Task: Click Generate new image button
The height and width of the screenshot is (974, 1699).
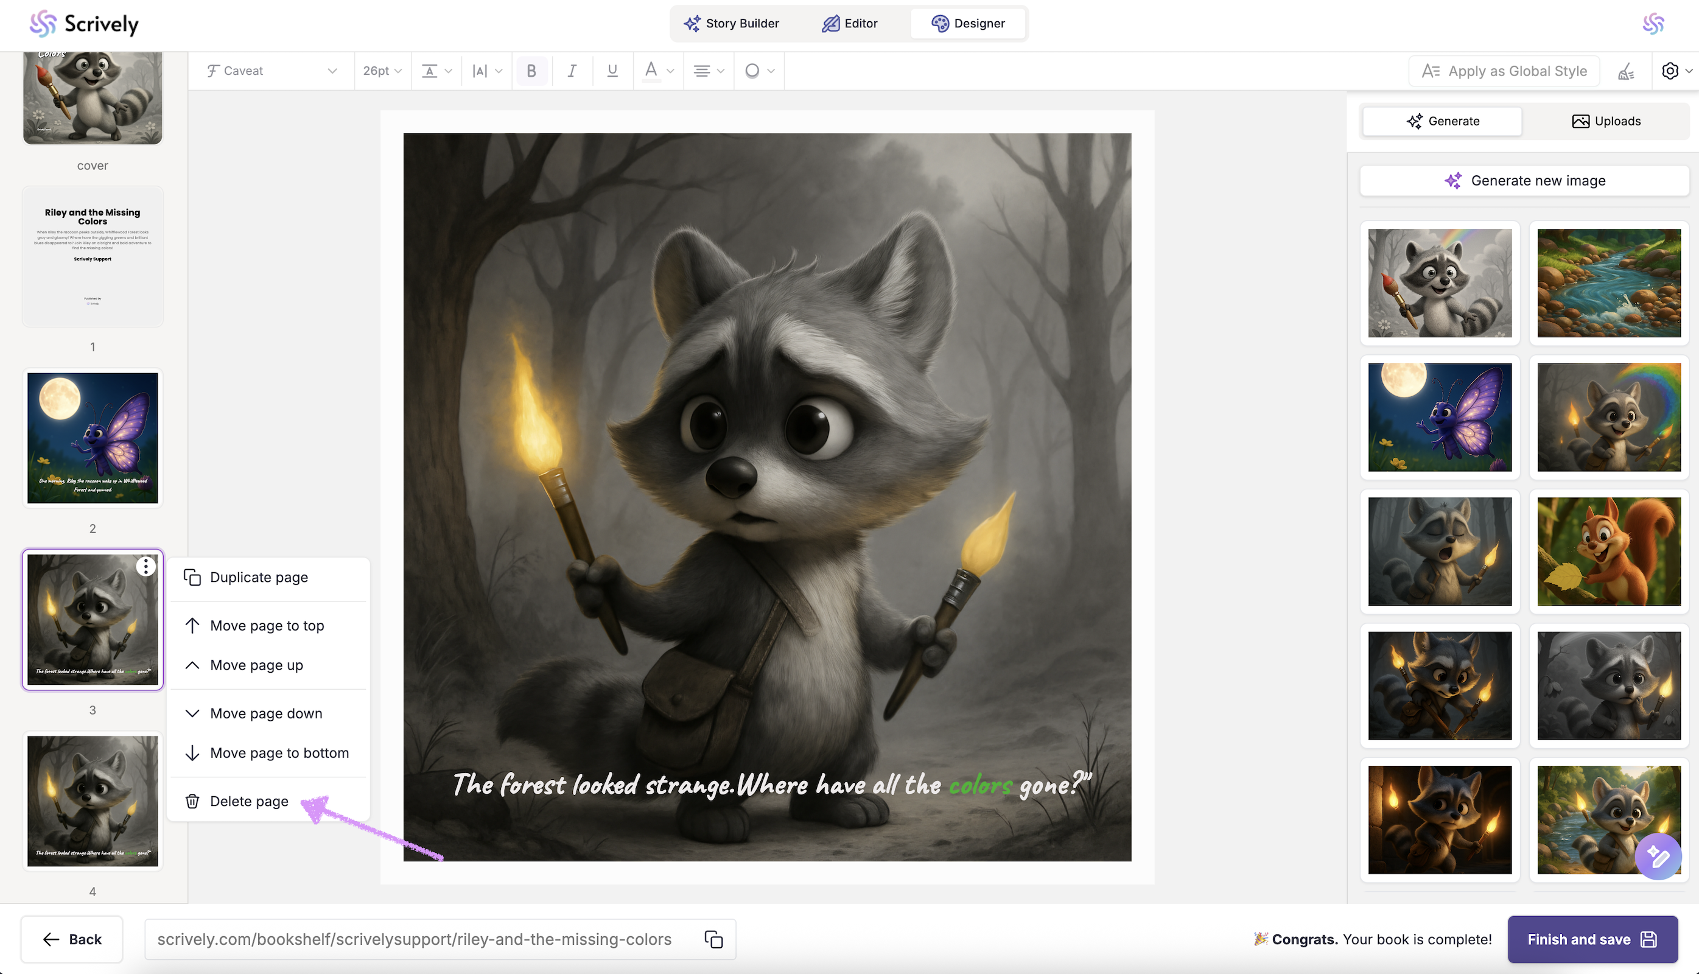Action: tap(1524, 181)
